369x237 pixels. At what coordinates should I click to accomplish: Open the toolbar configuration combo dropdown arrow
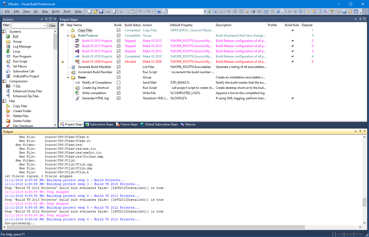(x=205, y=11)
